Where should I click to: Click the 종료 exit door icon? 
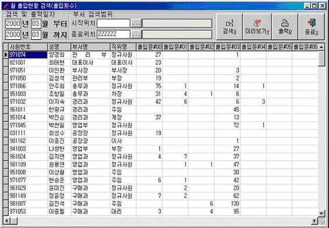point(312,27)
